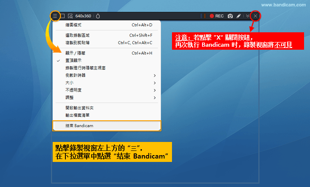Take a screenshot with the camera icon
The width and height of the screenshot is (310, 187).
tap(230, 16)
